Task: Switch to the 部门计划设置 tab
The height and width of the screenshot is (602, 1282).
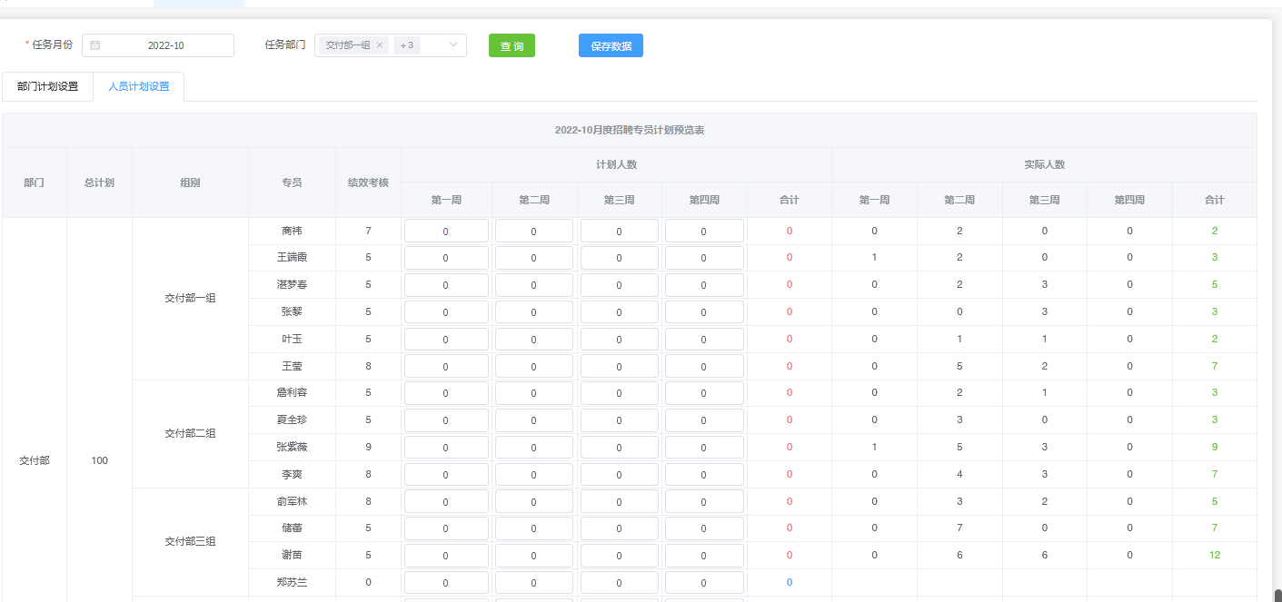Action: coord(47,87)
